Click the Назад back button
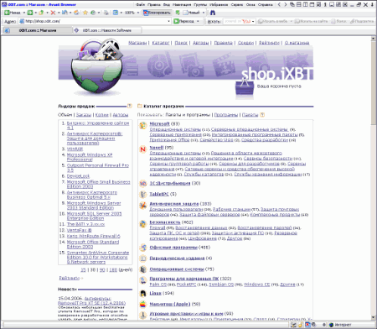 click(13, 13)
